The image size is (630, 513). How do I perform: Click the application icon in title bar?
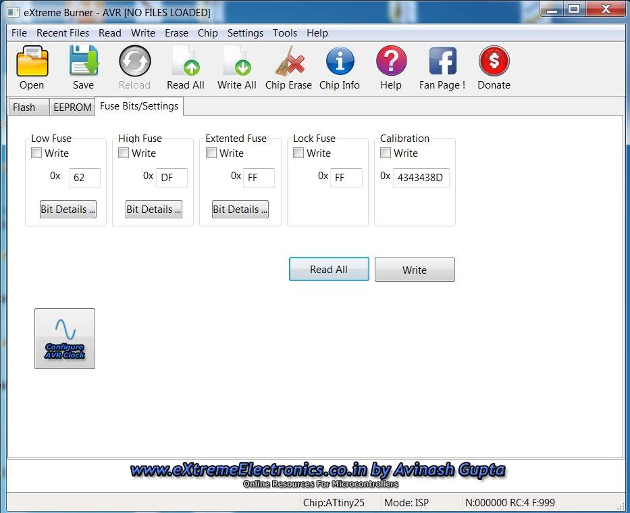pos(14,12)
